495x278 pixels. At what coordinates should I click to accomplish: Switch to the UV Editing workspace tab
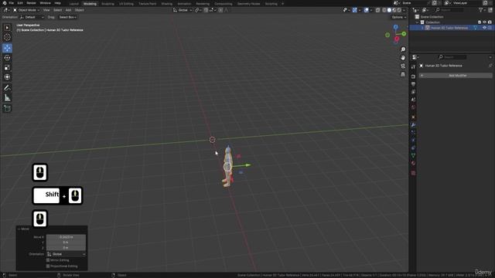[x=126, y=3]
